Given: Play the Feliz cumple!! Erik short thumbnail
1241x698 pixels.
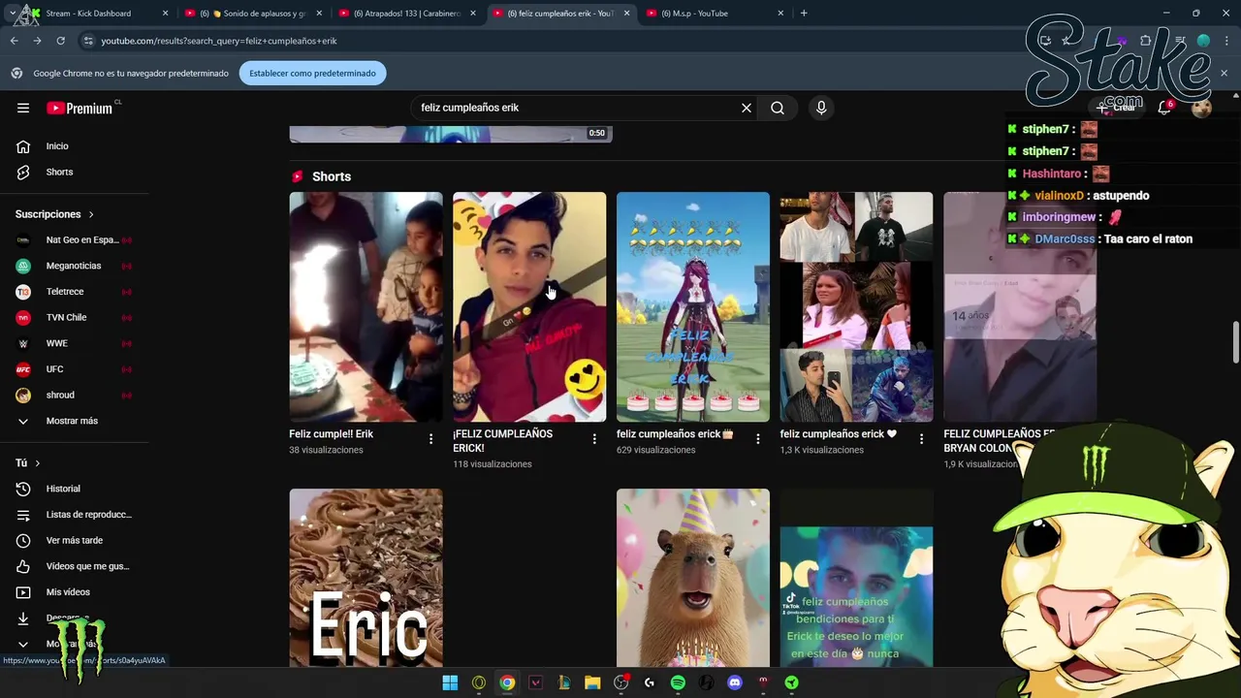Looking at the screenshot, I should 366,306.
